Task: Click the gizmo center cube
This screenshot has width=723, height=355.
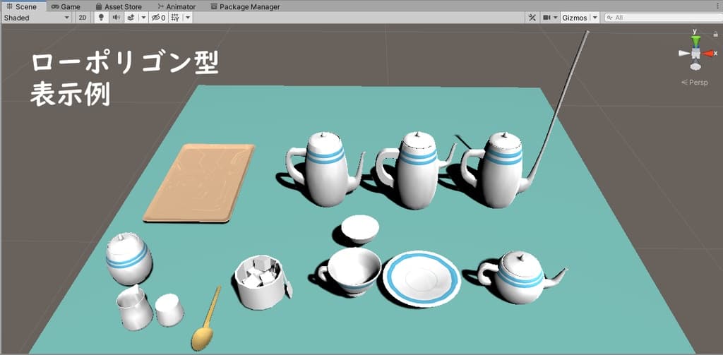Action: (x=695, y=54)
